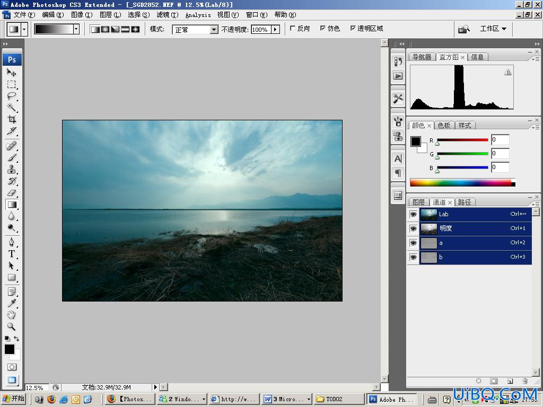
Task: Open Adobe Bridge from options bar
Action: coord(463,29)
